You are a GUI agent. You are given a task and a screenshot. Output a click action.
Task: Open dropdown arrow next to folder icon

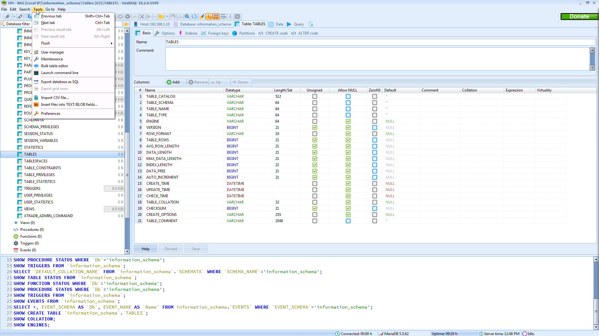167,16
